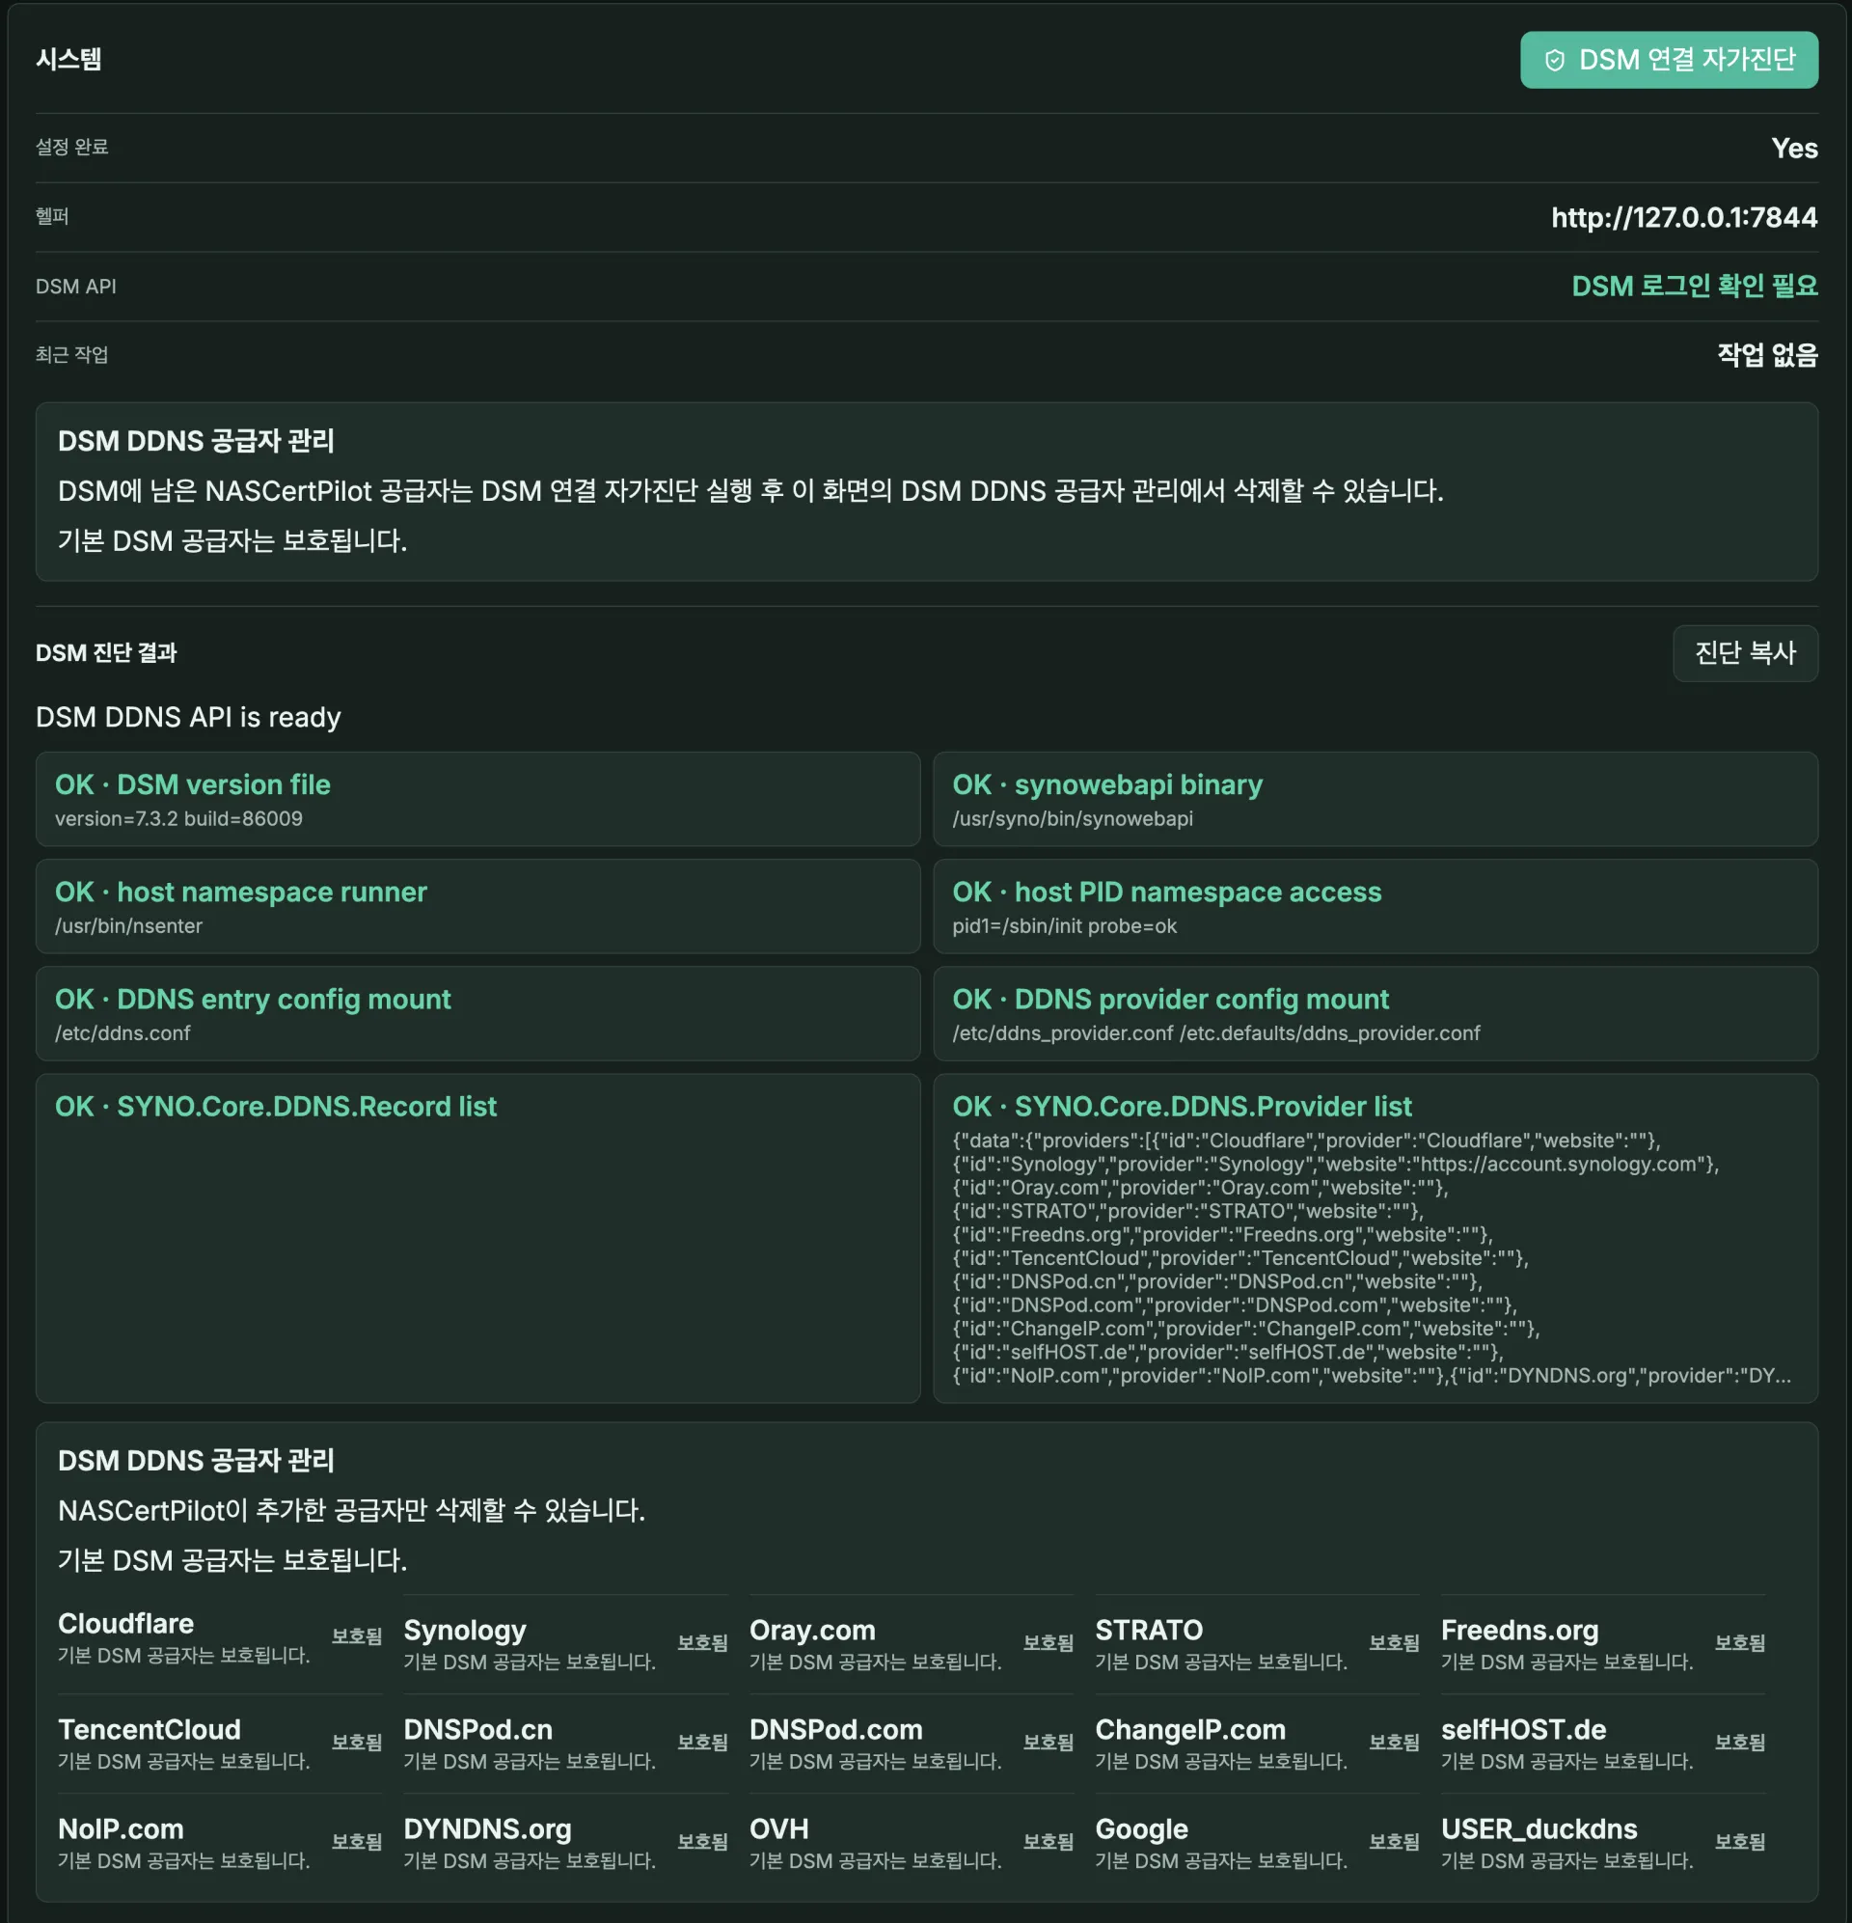
Task: Click 보호됨 badge next to Cloudflare
Action: (x=357, y=1637)
